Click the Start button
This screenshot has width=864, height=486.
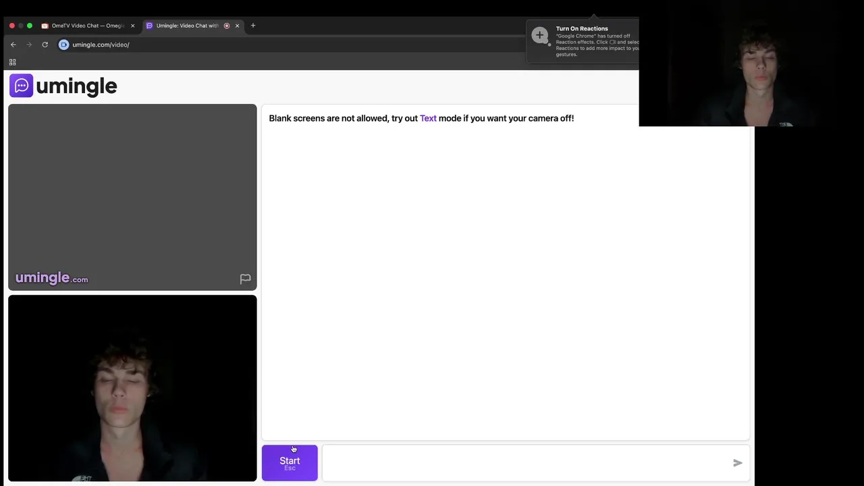click(x=290, y=463)
